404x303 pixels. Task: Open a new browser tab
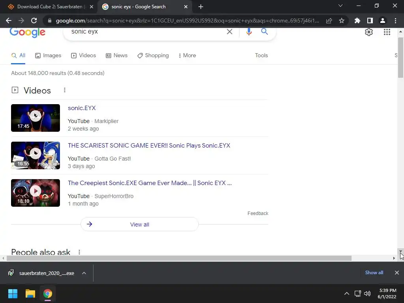click(201, 7)
